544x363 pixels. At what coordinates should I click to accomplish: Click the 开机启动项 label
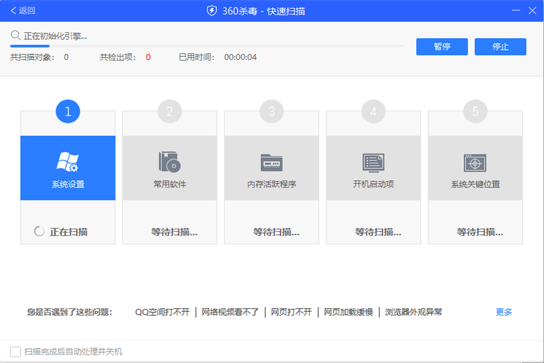tap(373, 184)
